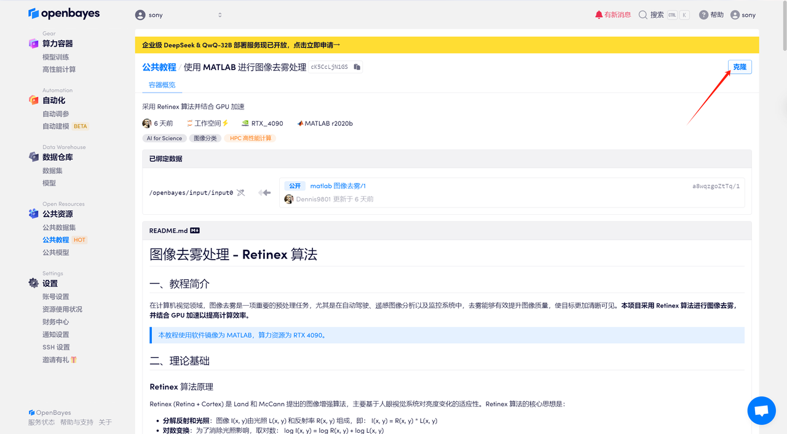
Task: Open 自动调参 in the sidebar
Action: point(56,114)
